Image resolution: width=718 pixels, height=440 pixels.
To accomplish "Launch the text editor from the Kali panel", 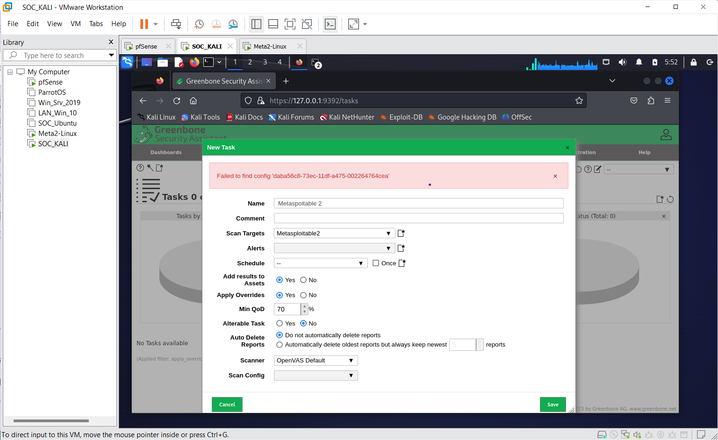I will click(179, 62).
